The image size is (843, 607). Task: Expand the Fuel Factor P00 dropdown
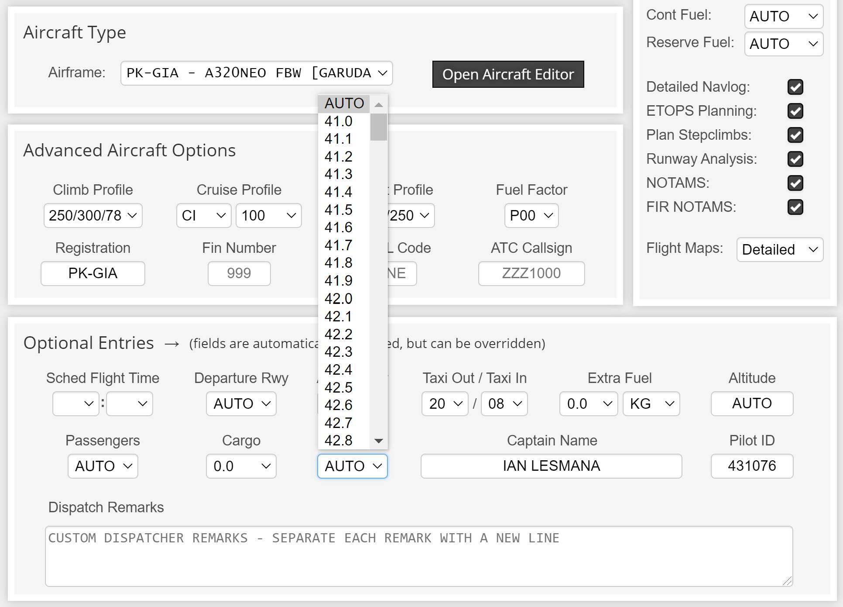[531, 215]
